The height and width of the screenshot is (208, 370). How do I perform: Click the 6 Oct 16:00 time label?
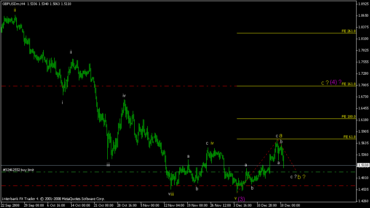click(x=56, y=205)
